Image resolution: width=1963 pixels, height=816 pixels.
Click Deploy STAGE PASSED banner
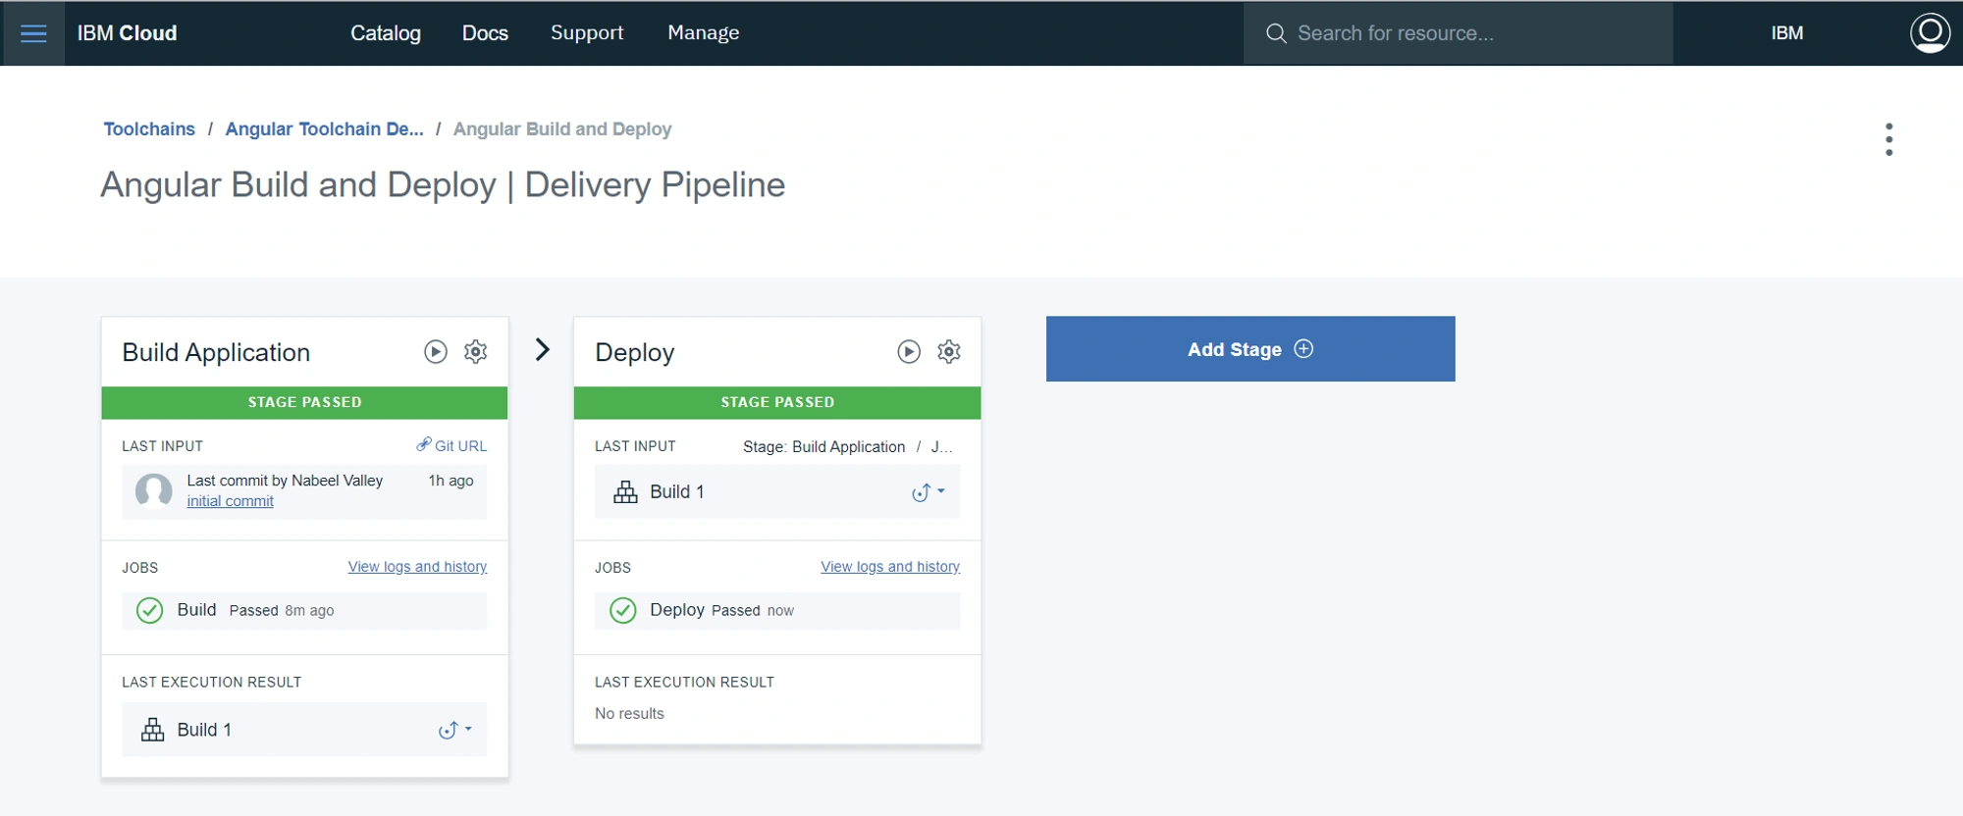(777, 402)
